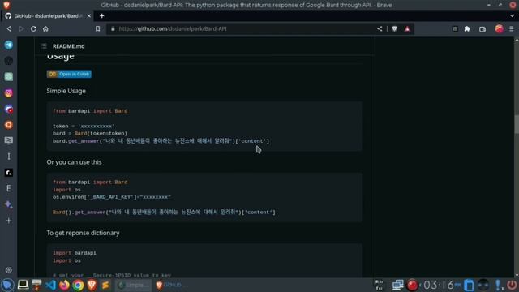Click the 'Or you can use this' text
This screenshot has height=292, width=519.
[74, 162]
